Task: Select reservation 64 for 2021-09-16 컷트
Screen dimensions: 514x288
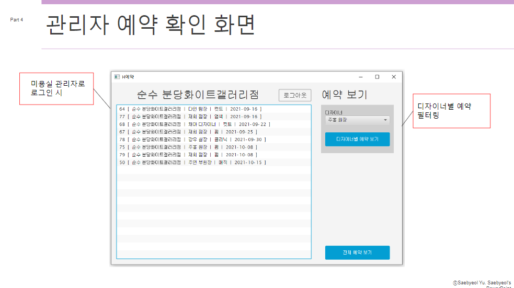Action: tap(190, 109)
